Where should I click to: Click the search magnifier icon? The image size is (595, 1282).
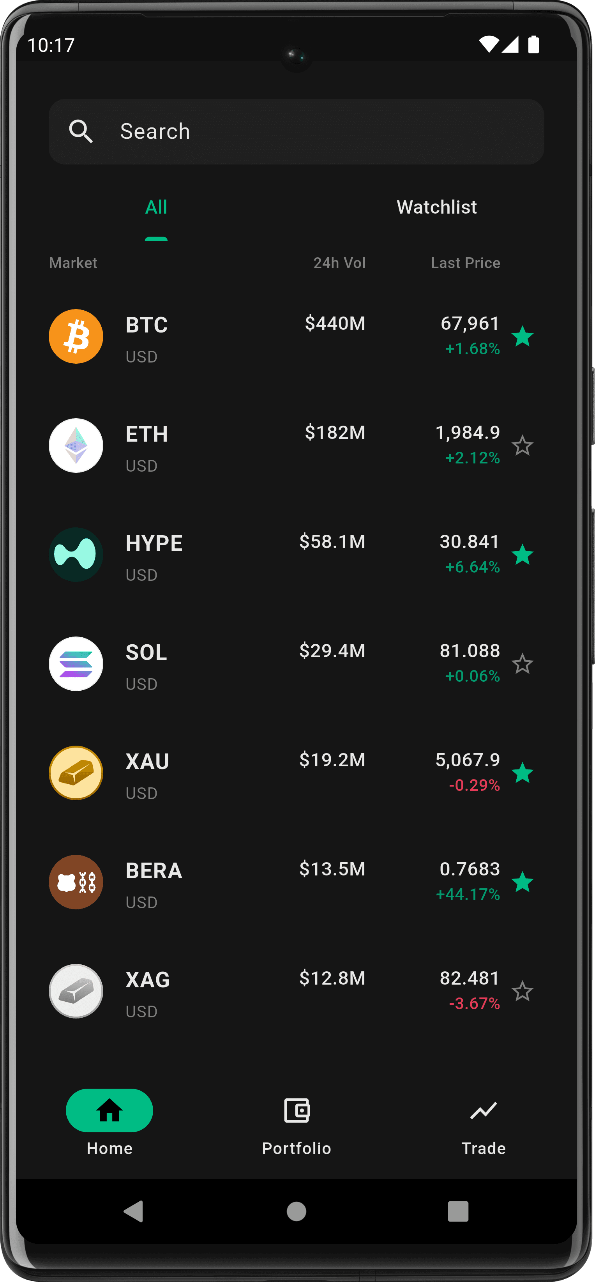click(81, 131)
